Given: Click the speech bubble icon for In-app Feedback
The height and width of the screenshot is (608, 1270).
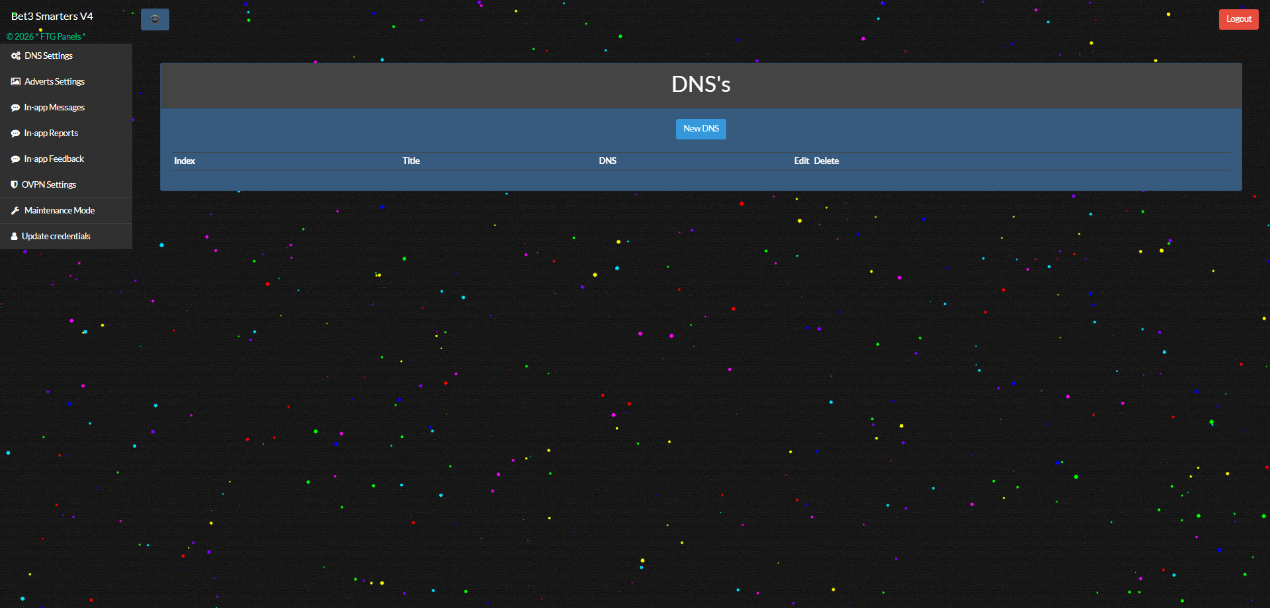Looking at the screenshot, I should (15, 159).
